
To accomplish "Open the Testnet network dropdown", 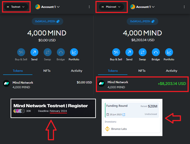I will (16, 7).
